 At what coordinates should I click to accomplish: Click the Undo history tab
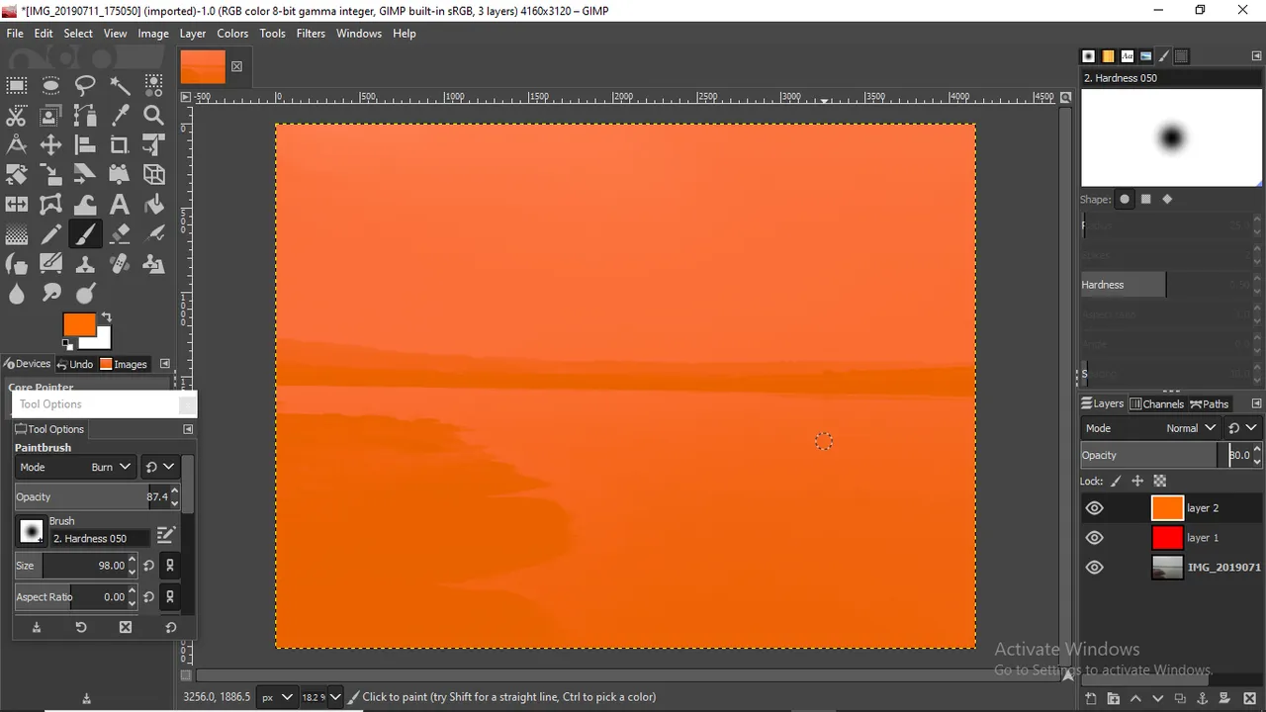pyautogui.click(x=75, y=364)
